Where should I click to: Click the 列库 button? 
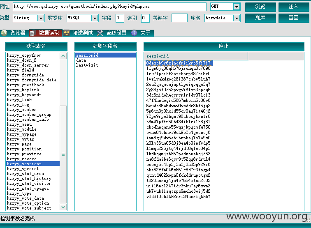[x=260, y=18]
